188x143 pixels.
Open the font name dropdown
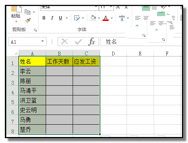[96, 6]
